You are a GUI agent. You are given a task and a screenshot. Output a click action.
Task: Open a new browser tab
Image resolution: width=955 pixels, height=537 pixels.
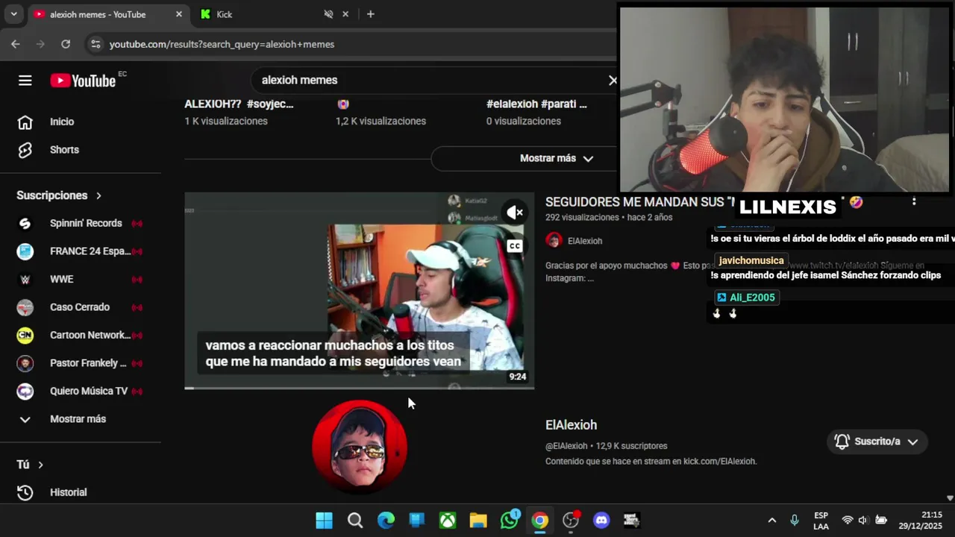370,14
